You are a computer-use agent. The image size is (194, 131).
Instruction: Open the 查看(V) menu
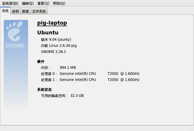(x=43, y=3)
